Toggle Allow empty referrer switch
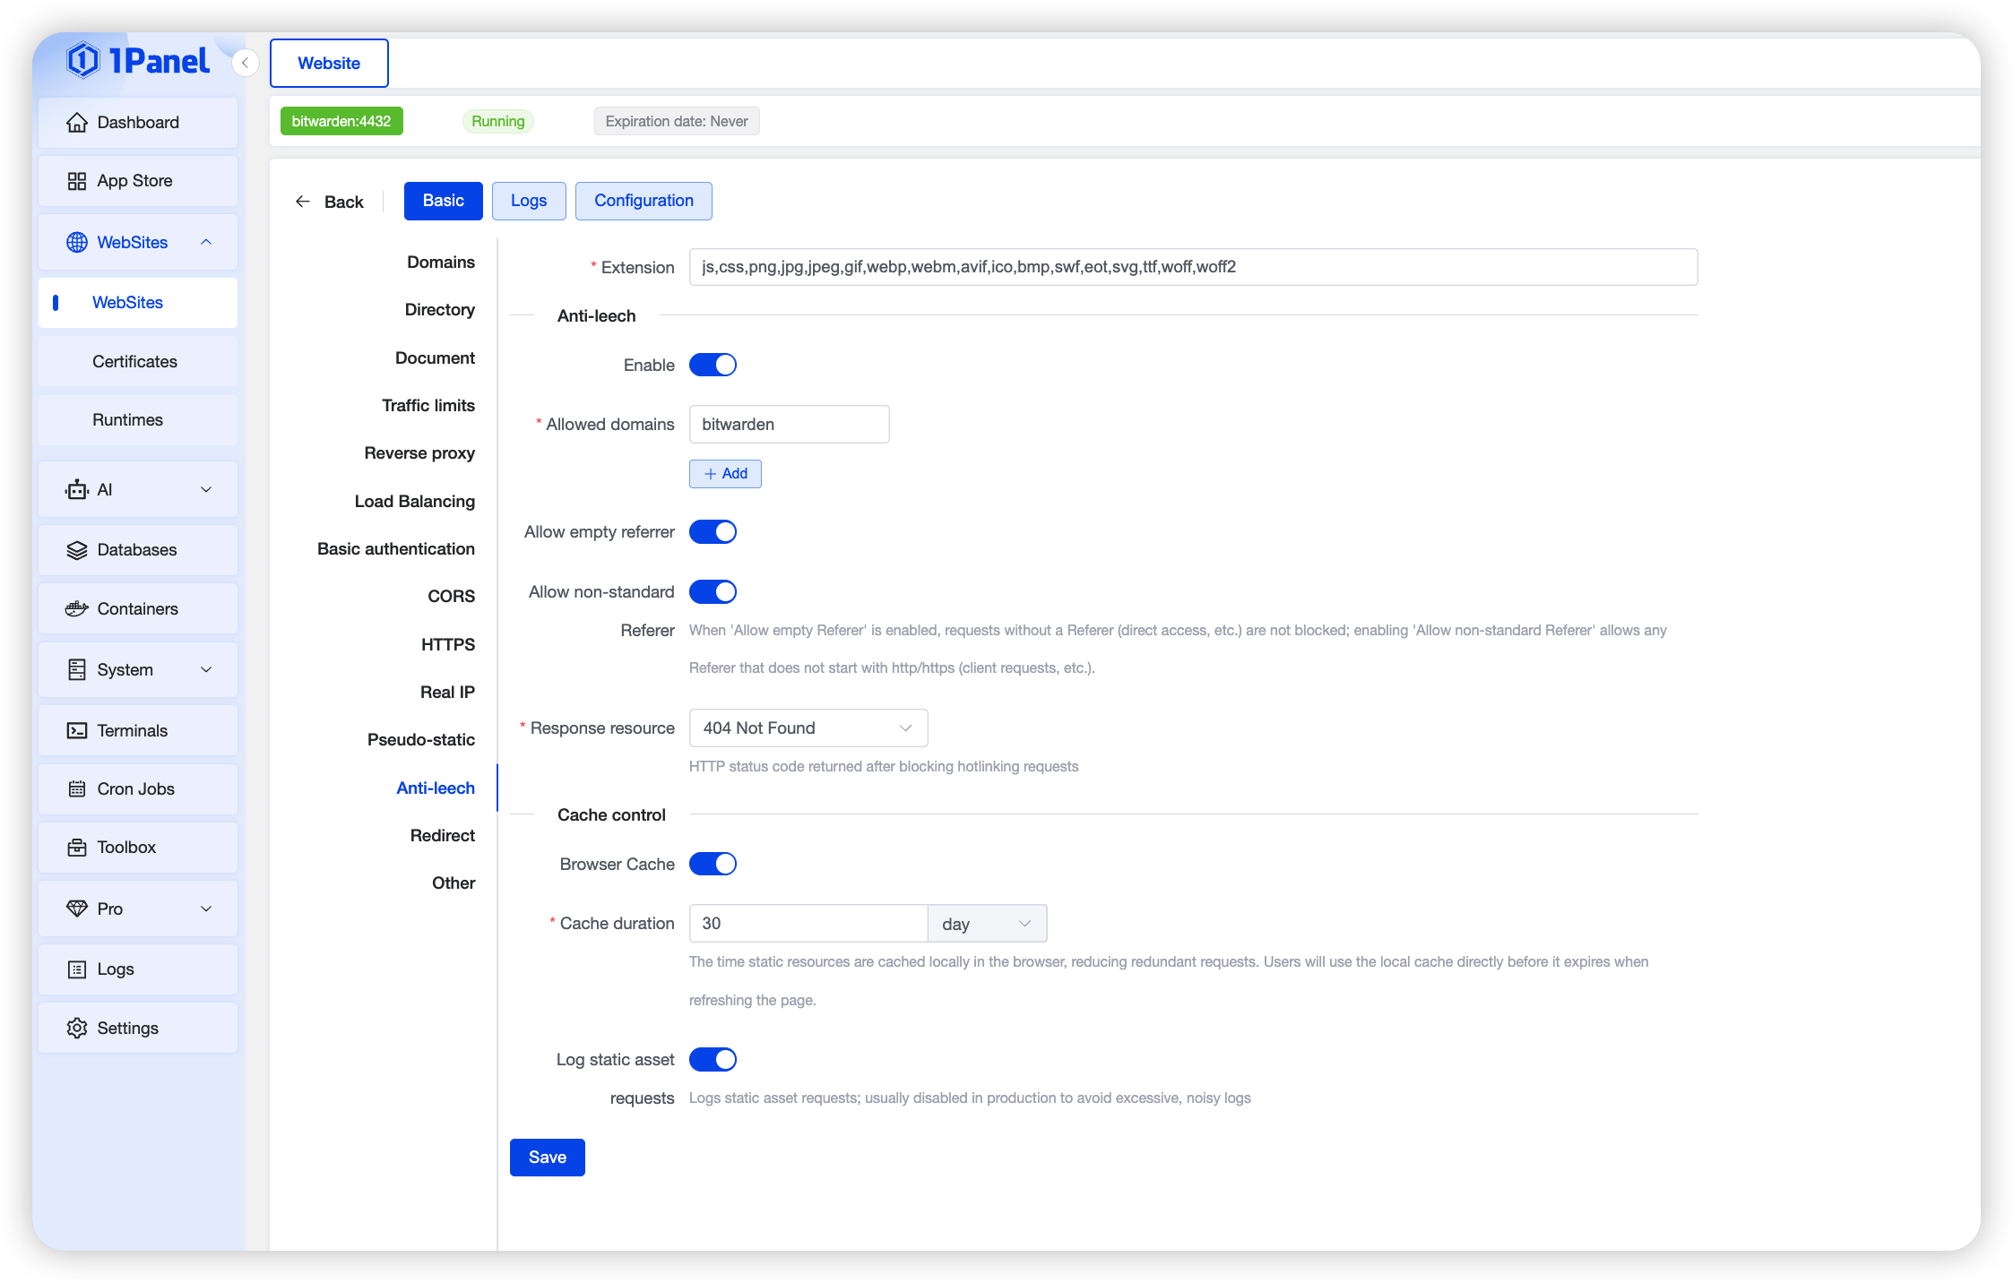 [x=713, y=532]
